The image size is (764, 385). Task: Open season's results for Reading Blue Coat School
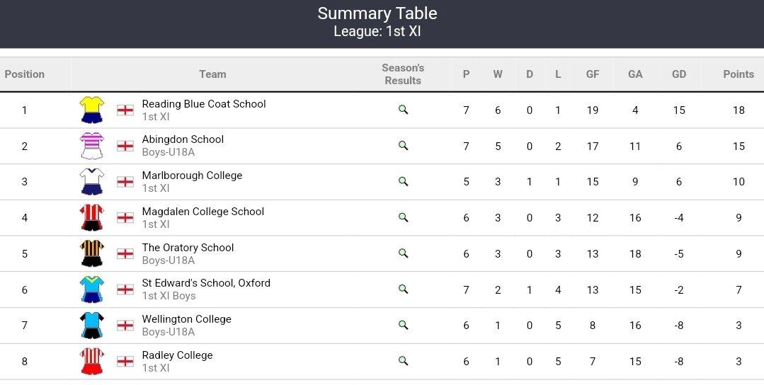coord(403,110)
